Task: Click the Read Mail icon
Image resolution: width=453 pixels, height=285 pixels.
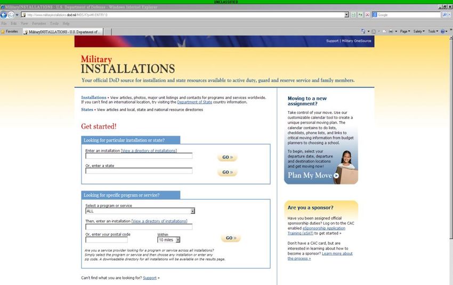Action: click(x=384, y=31)
